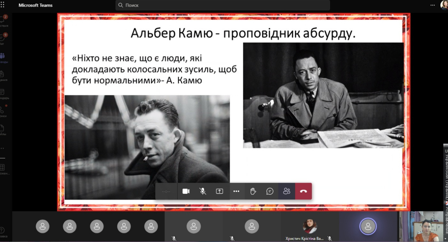The height and width of the screenshot is (242, 448).
Task: Click the Camus photo at desk with newspaper
Action: 323,95
